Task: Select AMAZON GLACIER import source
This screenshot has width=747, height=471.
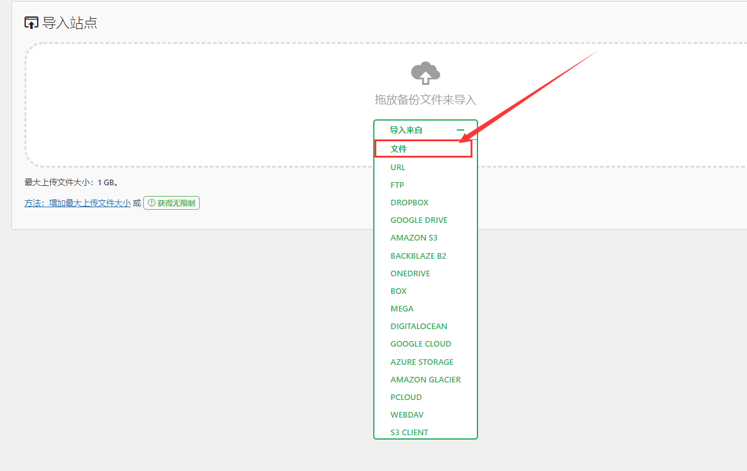Action: [x=425, y=379]
